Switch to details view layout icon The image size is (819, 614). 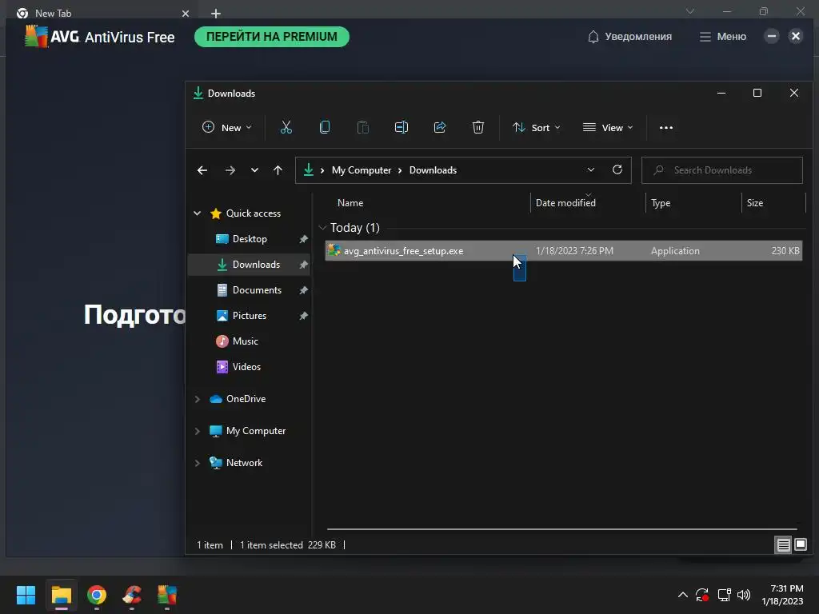(784, 545)
